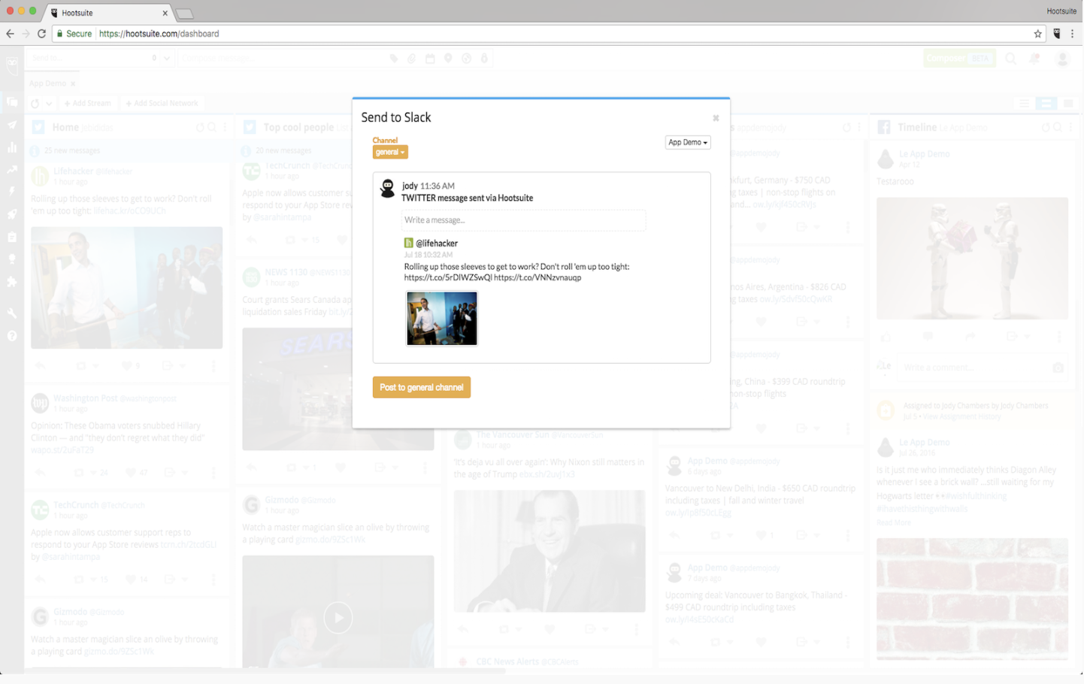Click Post to general channel button

coord(422,387)
